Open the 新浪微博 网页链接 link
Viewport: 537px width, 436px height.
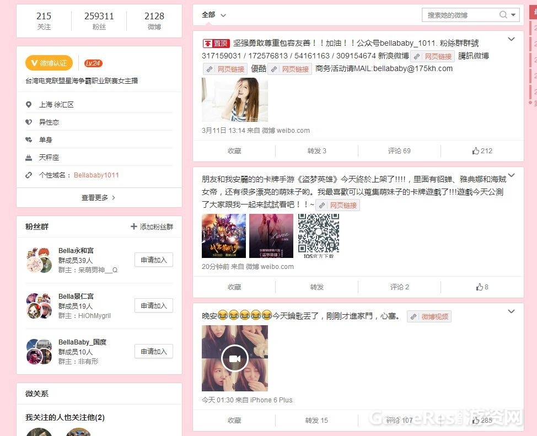[x=432, y=57]
